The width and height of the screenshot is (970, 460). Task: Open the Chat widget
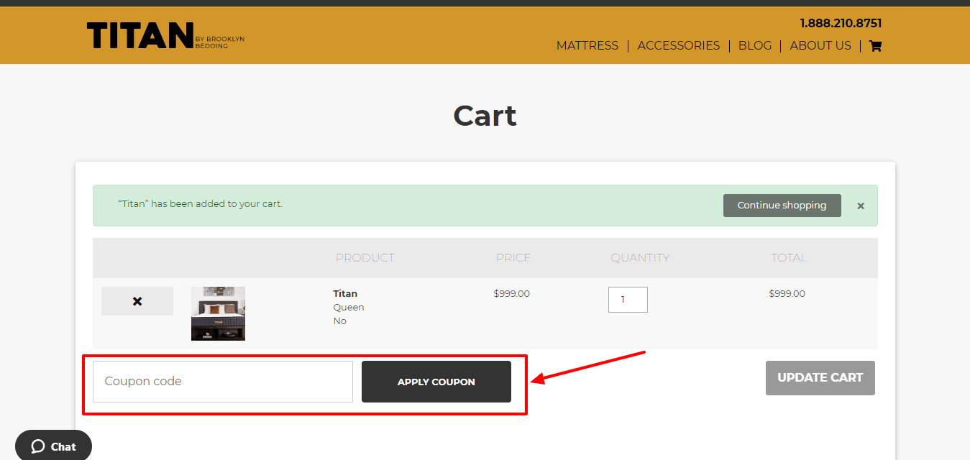pyautogui.click(x=53, y=446)
